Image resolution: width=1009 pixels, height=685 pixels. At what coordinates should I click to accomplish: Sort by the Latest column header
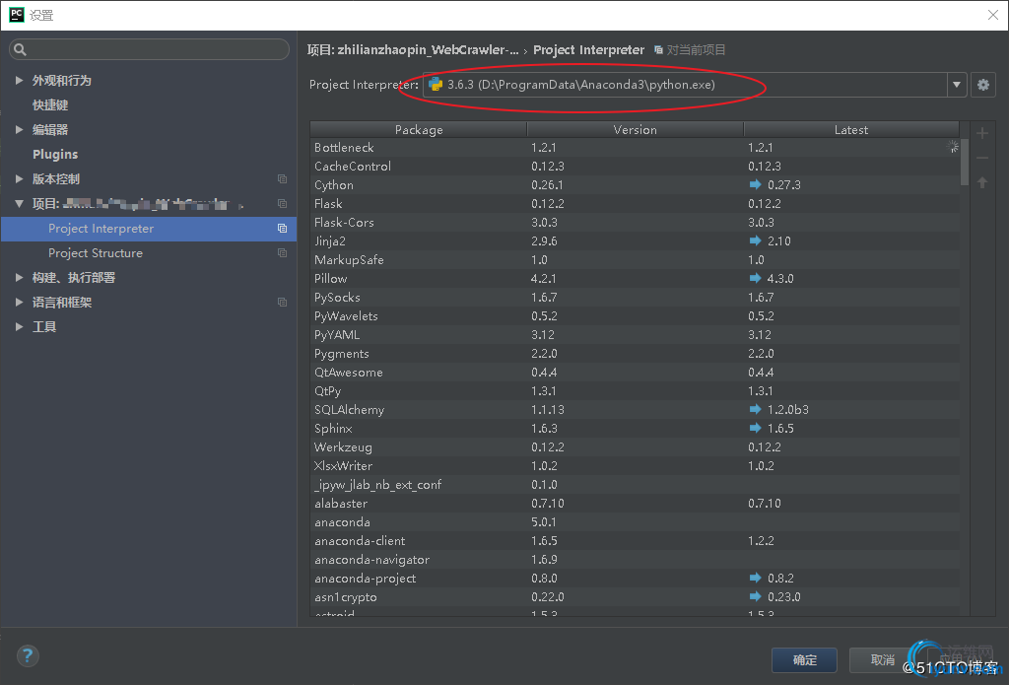[x=850, y=129]
